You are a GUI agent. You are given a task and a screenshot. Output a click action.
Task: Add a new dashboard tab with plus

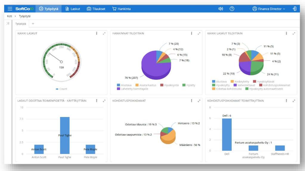click(33, 24)
